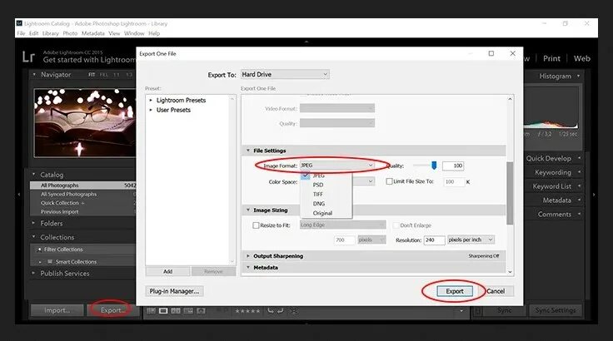Open File menu in Lightroom
Screen dimensions: 613x341
point(21,33)
